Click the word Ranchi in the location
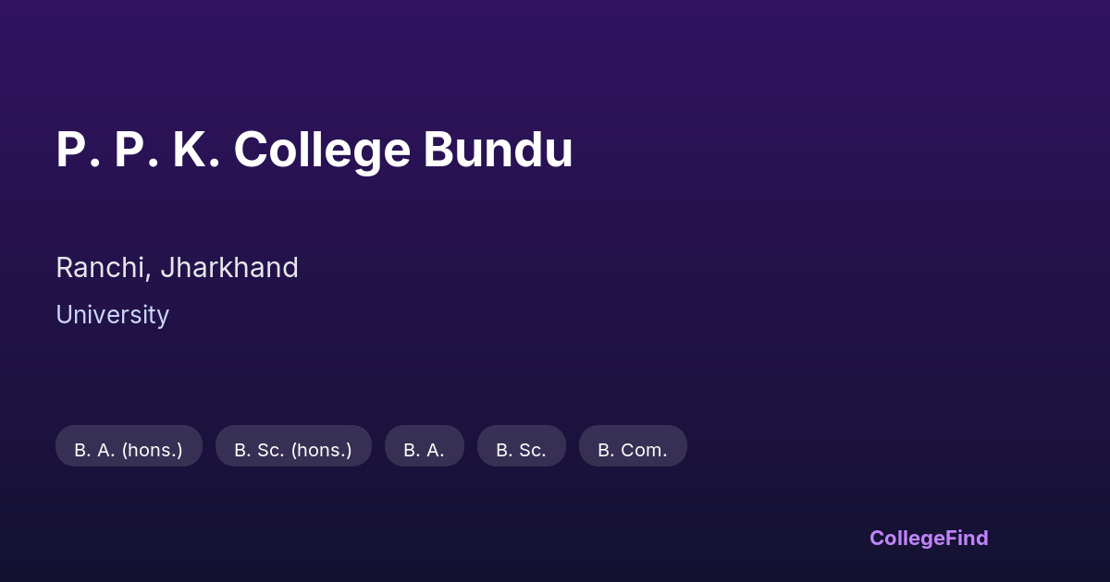 click(x=101, y=268)
